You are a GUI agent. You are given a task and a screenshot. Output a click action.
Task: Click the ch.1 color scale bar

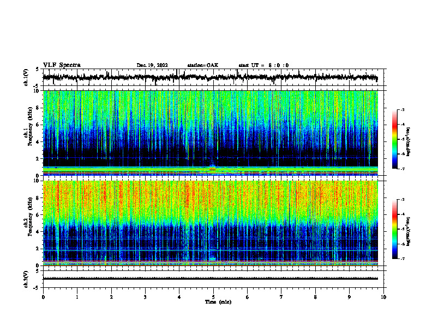coord(394,139)
